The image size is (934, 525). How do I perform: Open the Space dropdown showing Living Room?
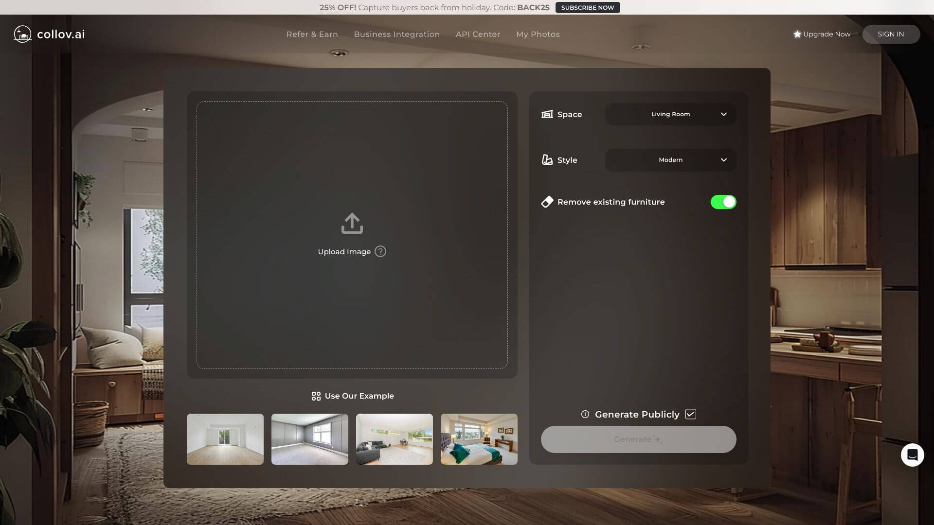670,114
